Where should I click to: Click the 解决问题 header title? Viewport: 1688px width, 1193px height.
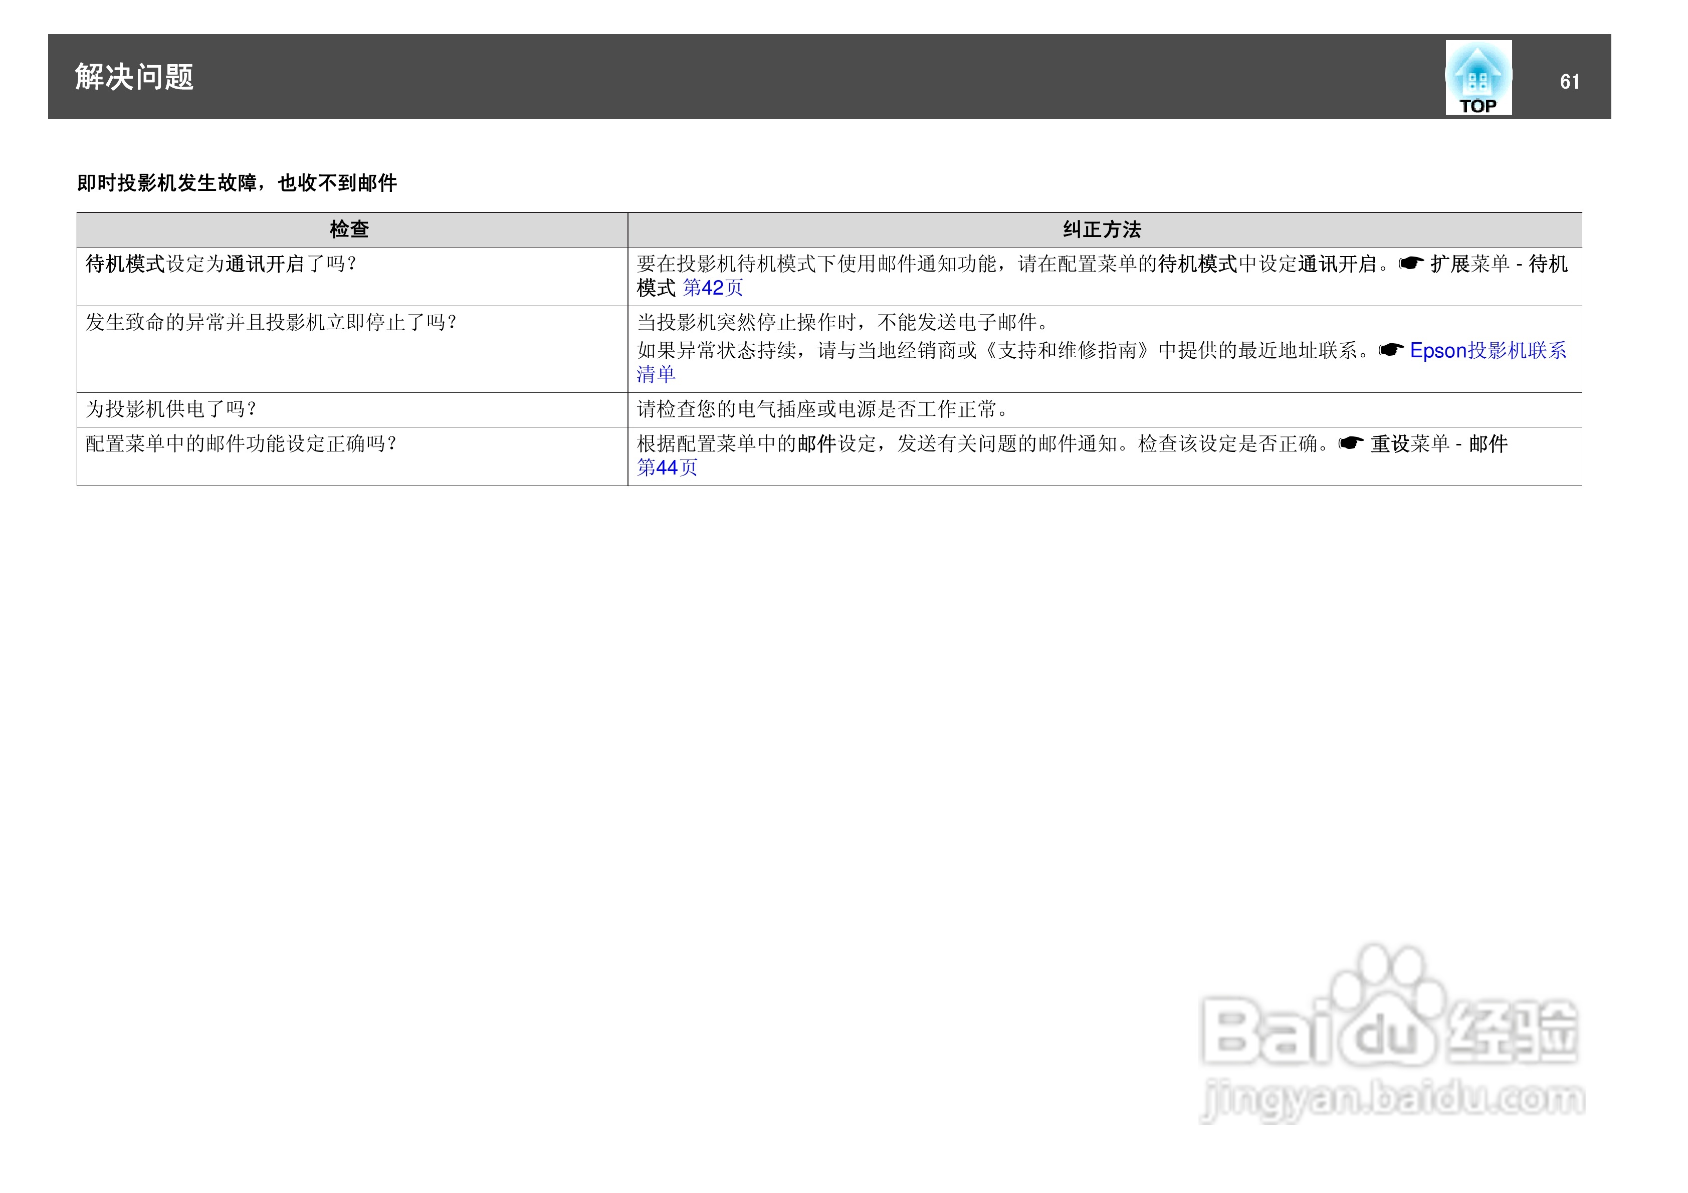(134, 77)
